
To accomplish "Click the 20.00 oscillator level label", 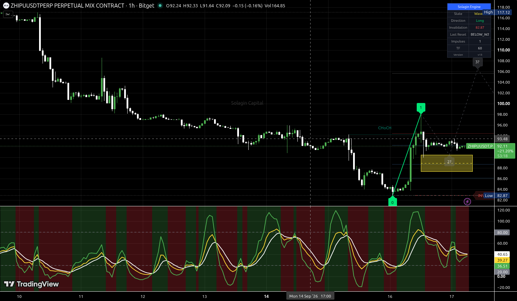I will pos(502,272).
